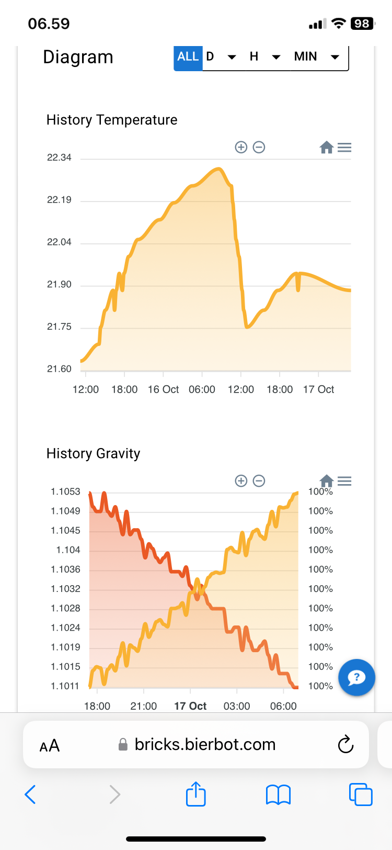Screen dimensions: 392x850
Task: Expand the D (days) dropdown
Action: point(221,57)
